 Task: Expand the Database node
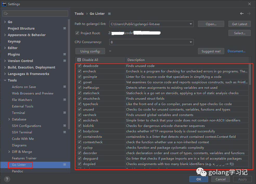(x=9, y=119)
